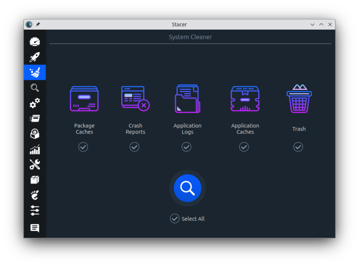Screen dimensions: 359x266
Task: Toggle the Application Logs checkbox
Action: point(187,147)
